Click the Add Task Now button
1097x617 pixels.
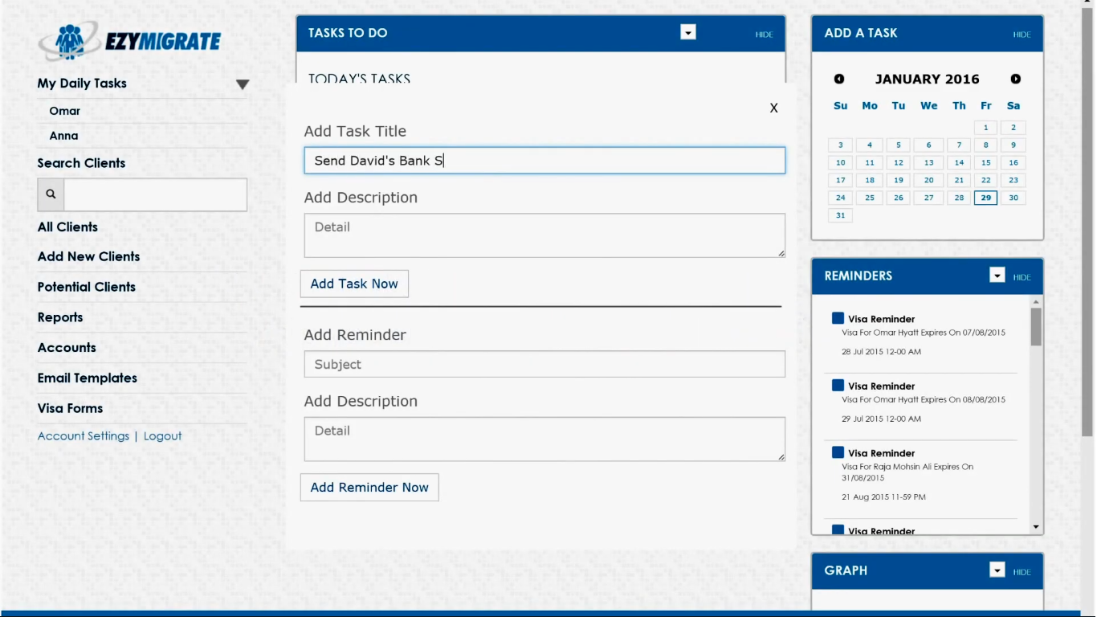[354, 284]
